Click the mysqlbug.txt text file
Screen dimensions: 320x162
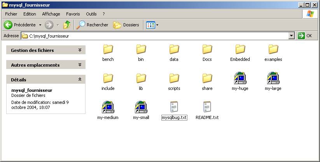coord(174,108)
